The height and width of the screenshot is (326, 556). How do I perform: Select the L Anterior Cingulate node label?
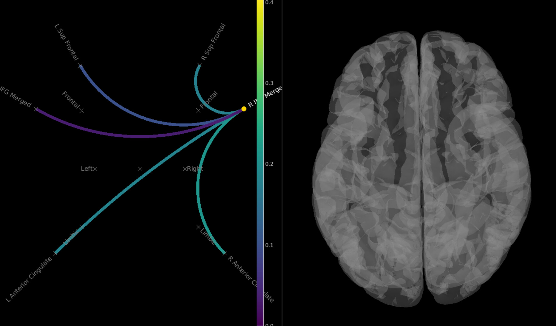[29, 279]
